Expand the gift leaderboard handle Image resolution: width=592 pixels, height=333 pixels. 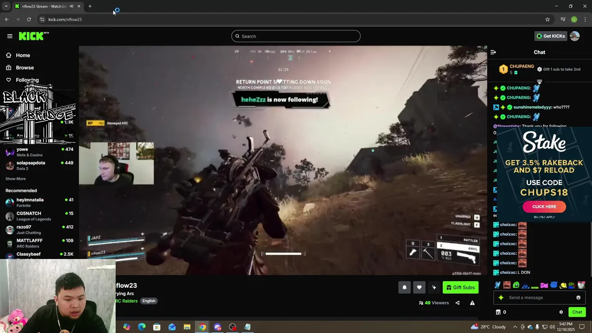[539, 82]
